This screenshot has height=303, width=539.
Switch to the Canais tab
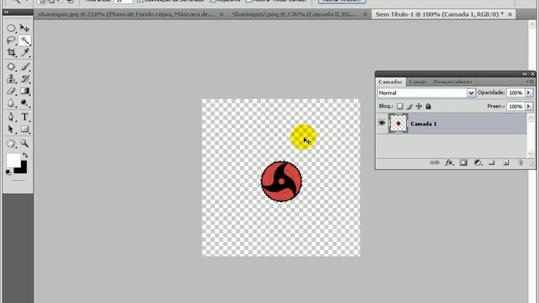pyautogui.click(x=418, y=82)
